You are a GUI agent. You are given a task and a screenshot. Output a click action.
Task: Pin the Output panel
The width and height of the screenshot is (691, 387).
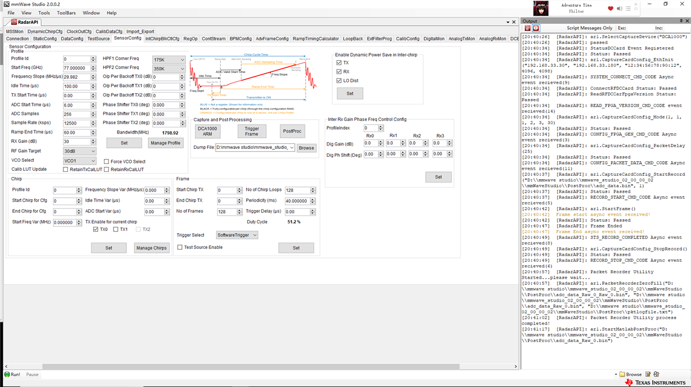(x=681, y=21)
